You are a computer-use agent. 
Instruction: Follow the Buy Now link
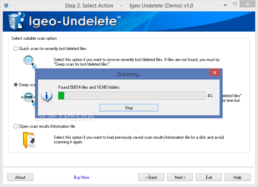(82, 177)
